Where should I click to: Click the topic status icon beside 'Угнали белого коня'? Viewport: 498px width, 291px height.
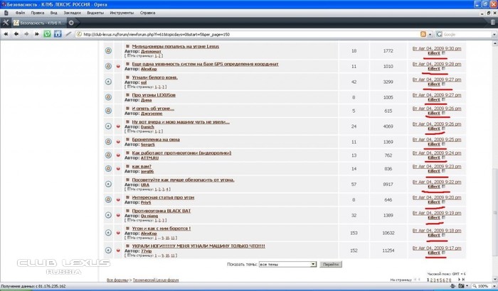point(108,81)
